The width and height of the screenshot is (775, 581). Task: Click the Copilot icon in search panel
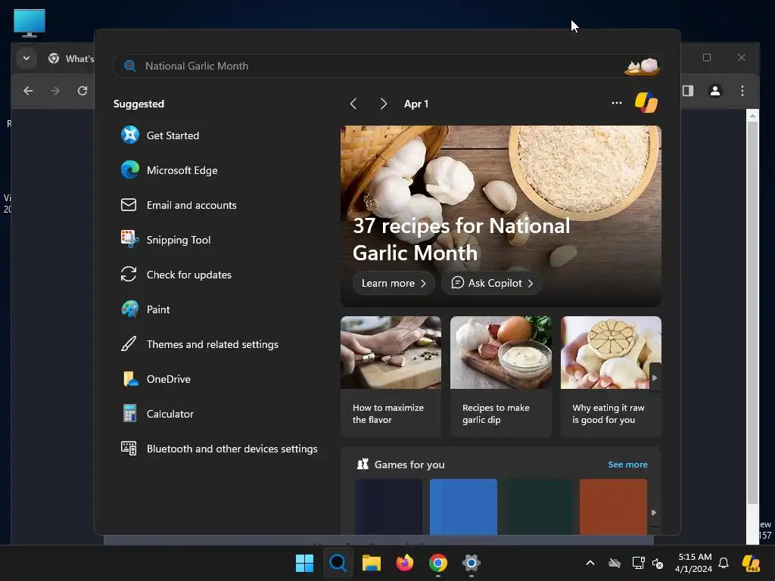coord(646,103)
